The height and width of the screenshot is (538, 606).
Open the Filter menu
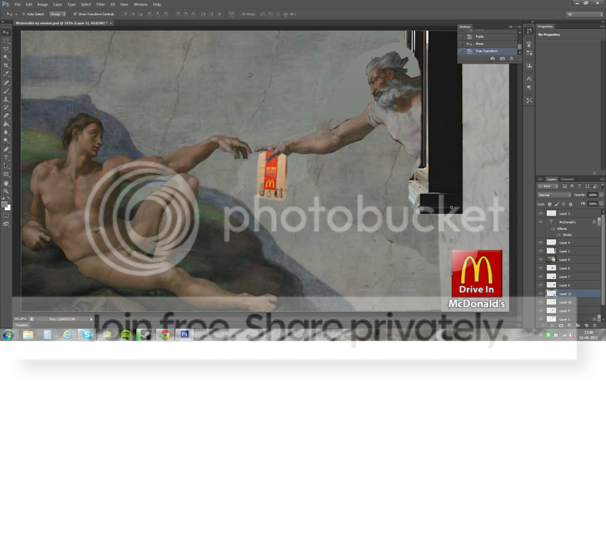101,5
